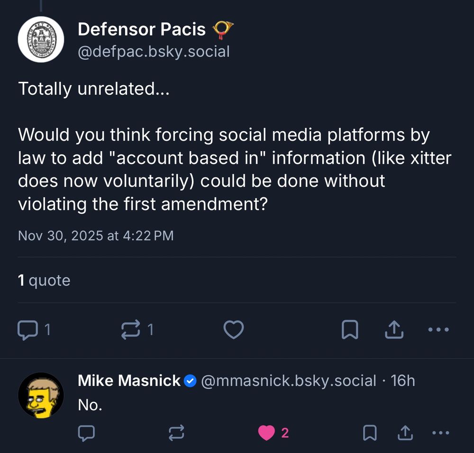Like Defensor Pacis's post via heart icon
The width and height of the screenshot is (474, 453).
coord(234,330)
